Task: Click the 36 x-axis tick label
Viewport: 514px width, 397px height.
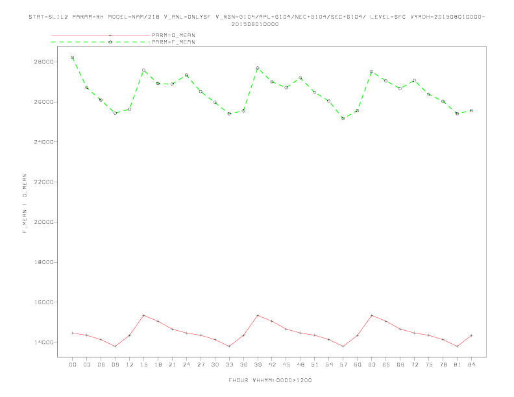Action: [243, 365]
